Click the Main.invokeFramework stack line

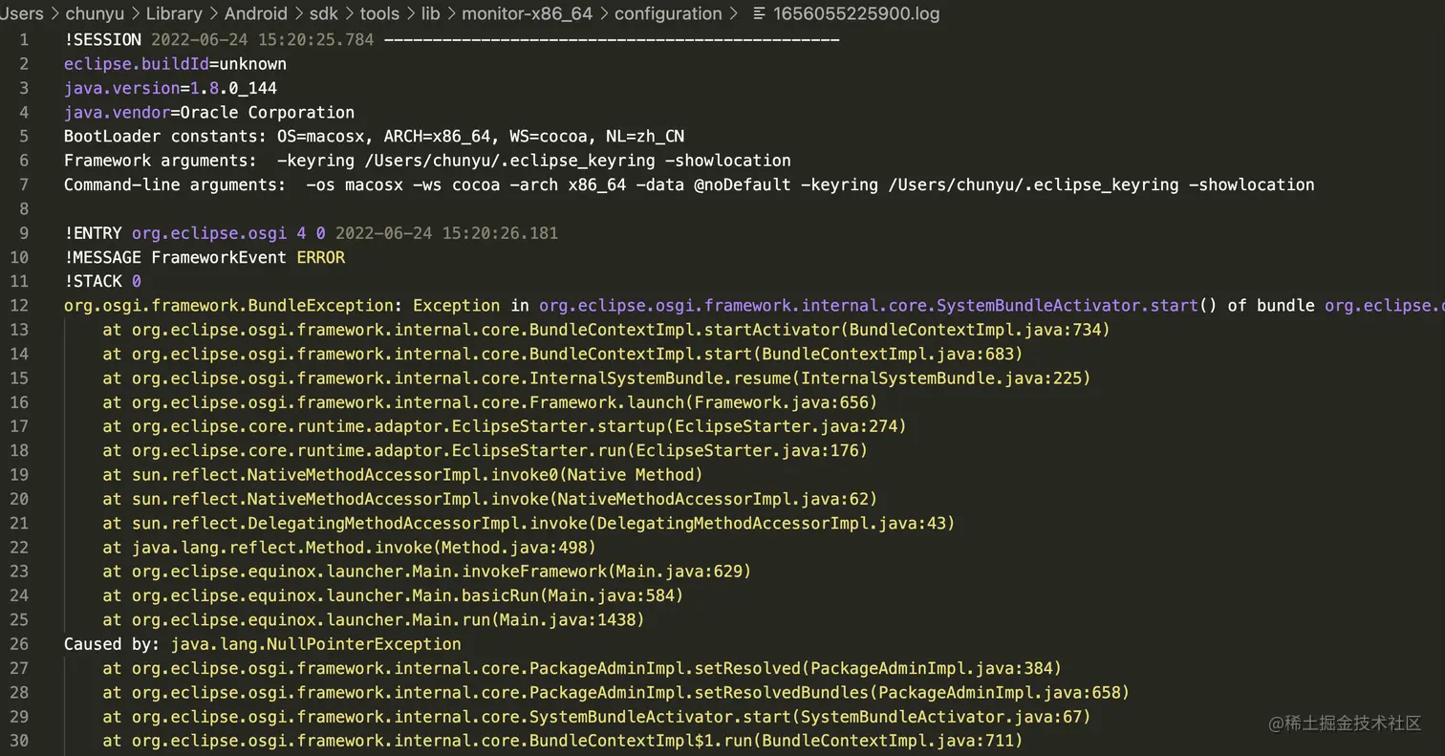pos(427,572)
